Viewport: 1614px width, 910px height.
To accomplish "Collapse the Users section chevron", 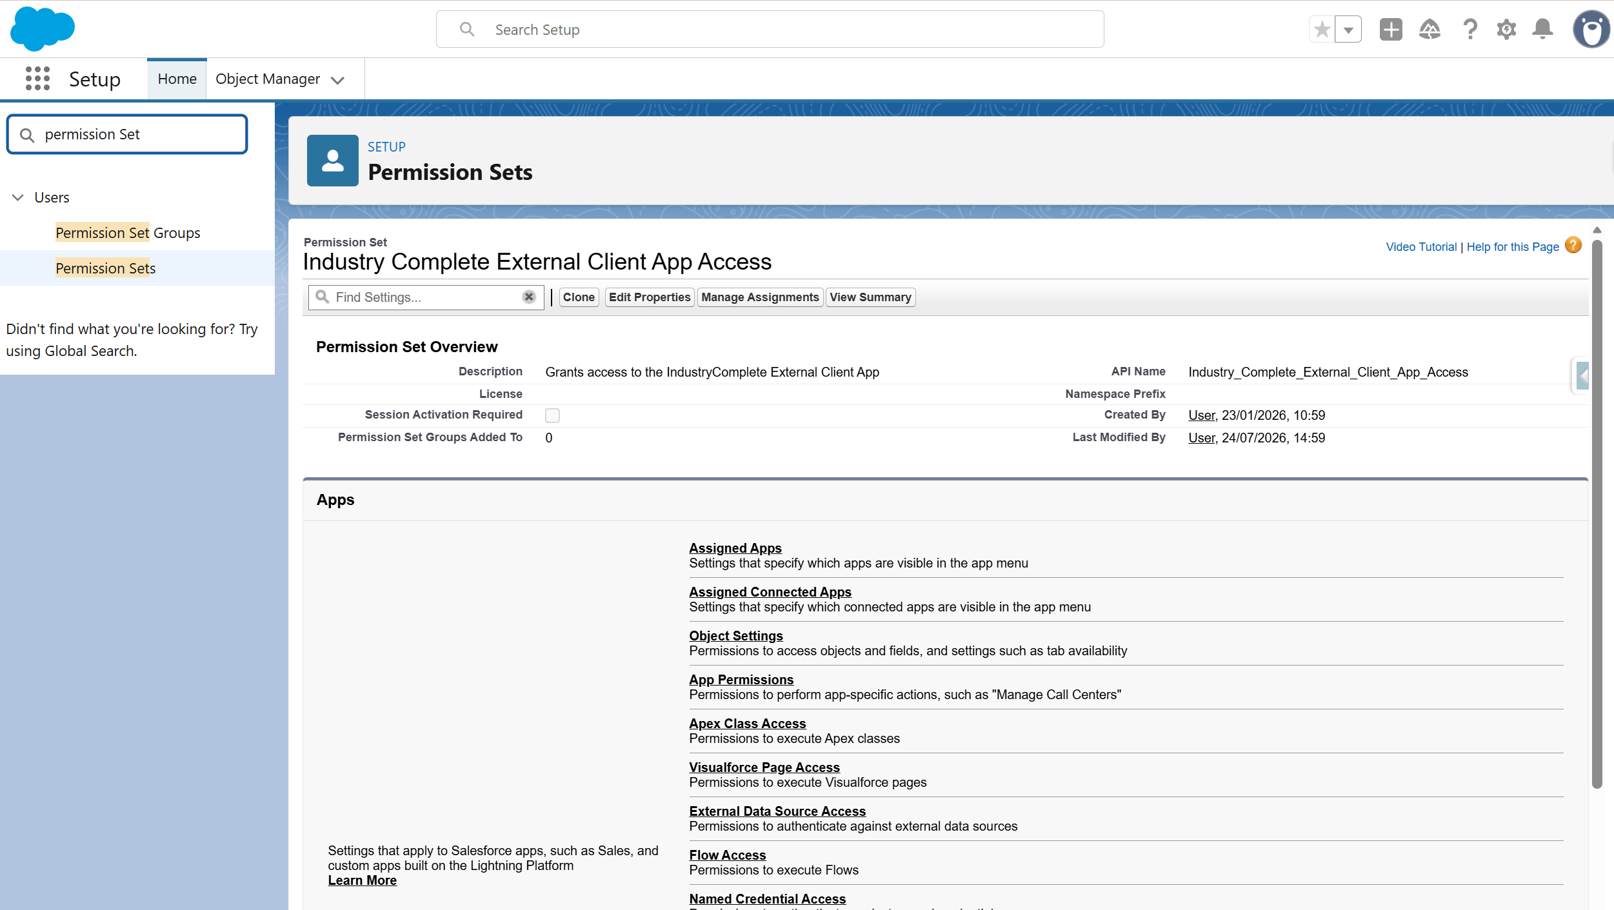I will pyautogui.click(x=18, y=197).
